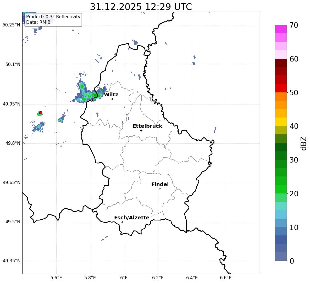
Task: Click the Esch/Alzette station cross marker
Action: pos(122,222)
